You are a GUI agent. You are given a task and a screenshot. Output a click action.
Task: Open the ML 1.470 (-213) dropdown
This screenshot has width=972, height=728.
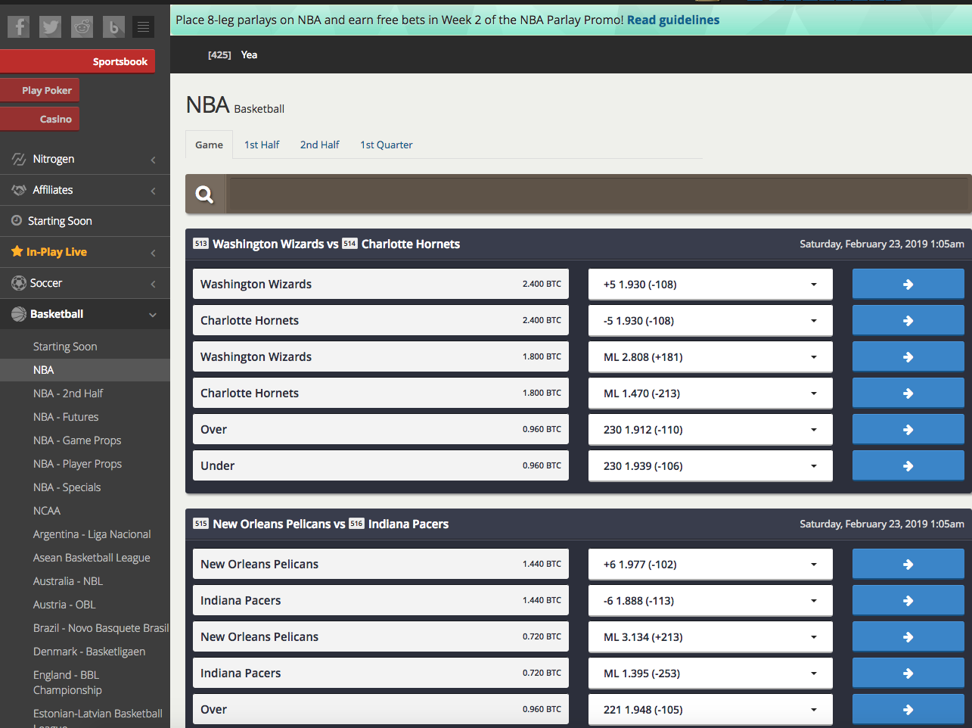coord(710,394)
